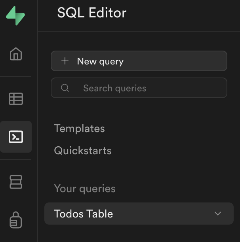Open the Templates section
Screen dimensions: 240x242
(x=79, y=129)
